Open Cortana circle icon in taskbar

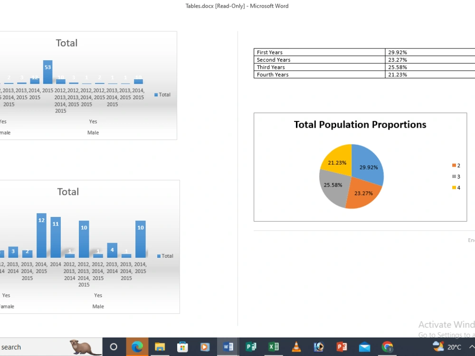coord(114,347)
